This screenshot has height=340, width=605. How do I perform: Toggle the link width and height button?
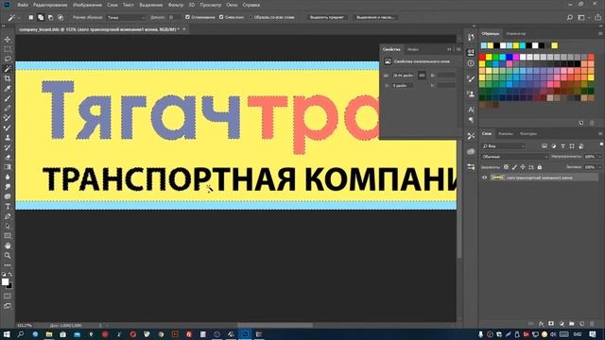pyautogui.click(x=422, y=76)
